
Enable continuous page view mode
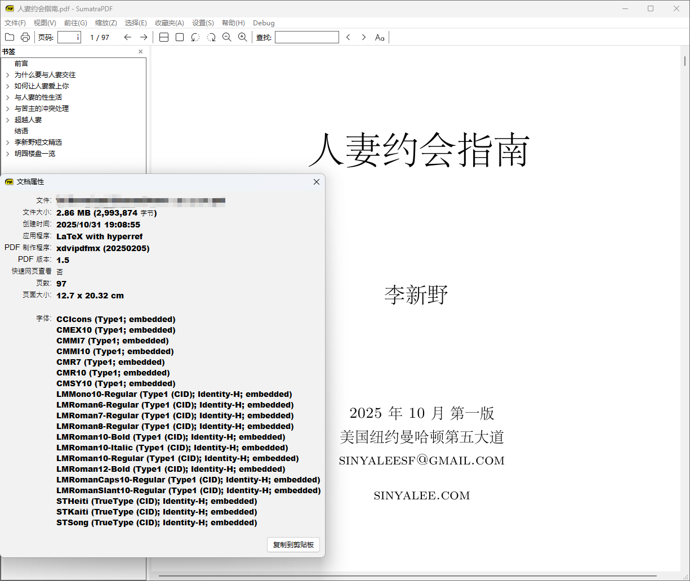tap(163, 37)
